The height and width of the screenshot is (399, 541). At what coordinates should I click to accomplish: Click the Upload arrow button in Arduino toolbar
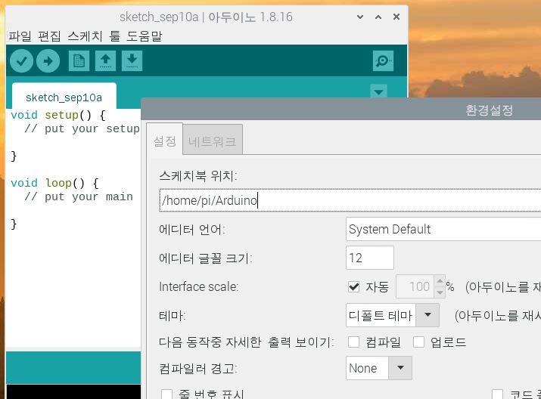(48, 61)
